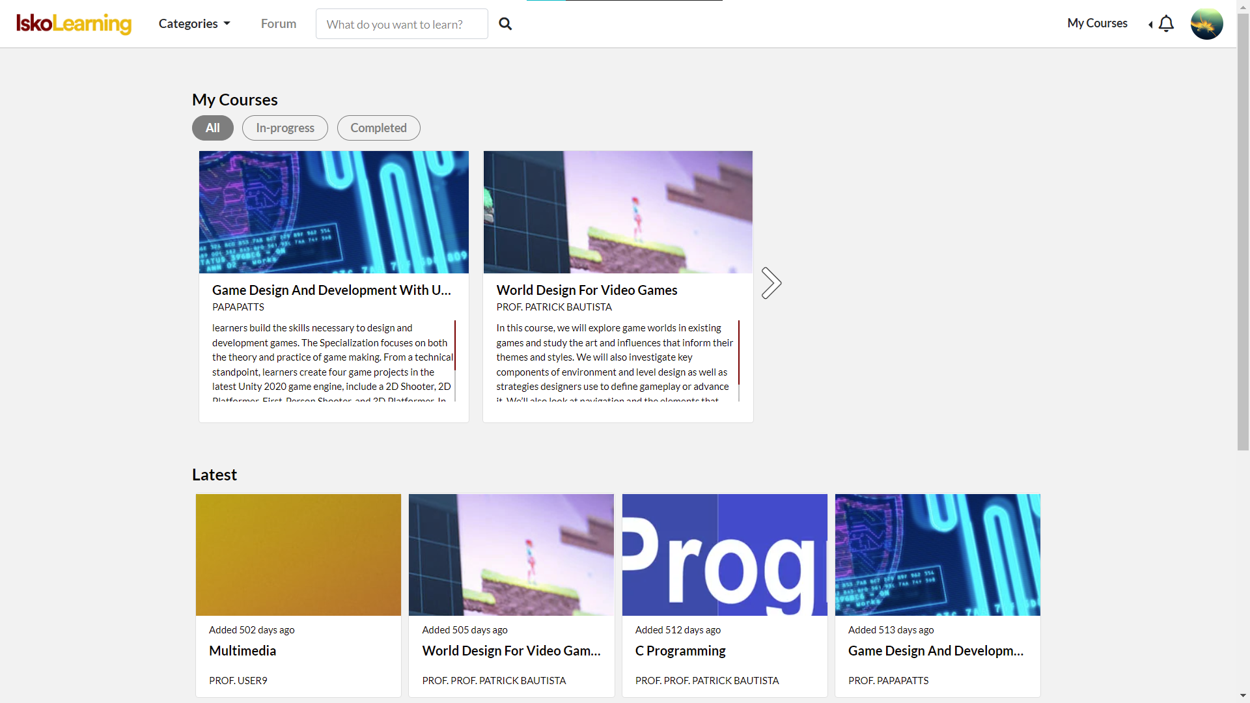Open 'Game Design And Development With U...' title
This screenshot has width=1250, height=703.
tap(331, 290)
